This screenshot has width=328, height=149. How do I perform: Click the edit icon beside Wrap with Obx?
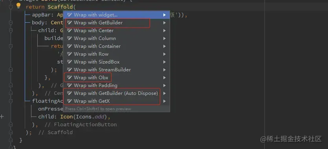point(70,78)
